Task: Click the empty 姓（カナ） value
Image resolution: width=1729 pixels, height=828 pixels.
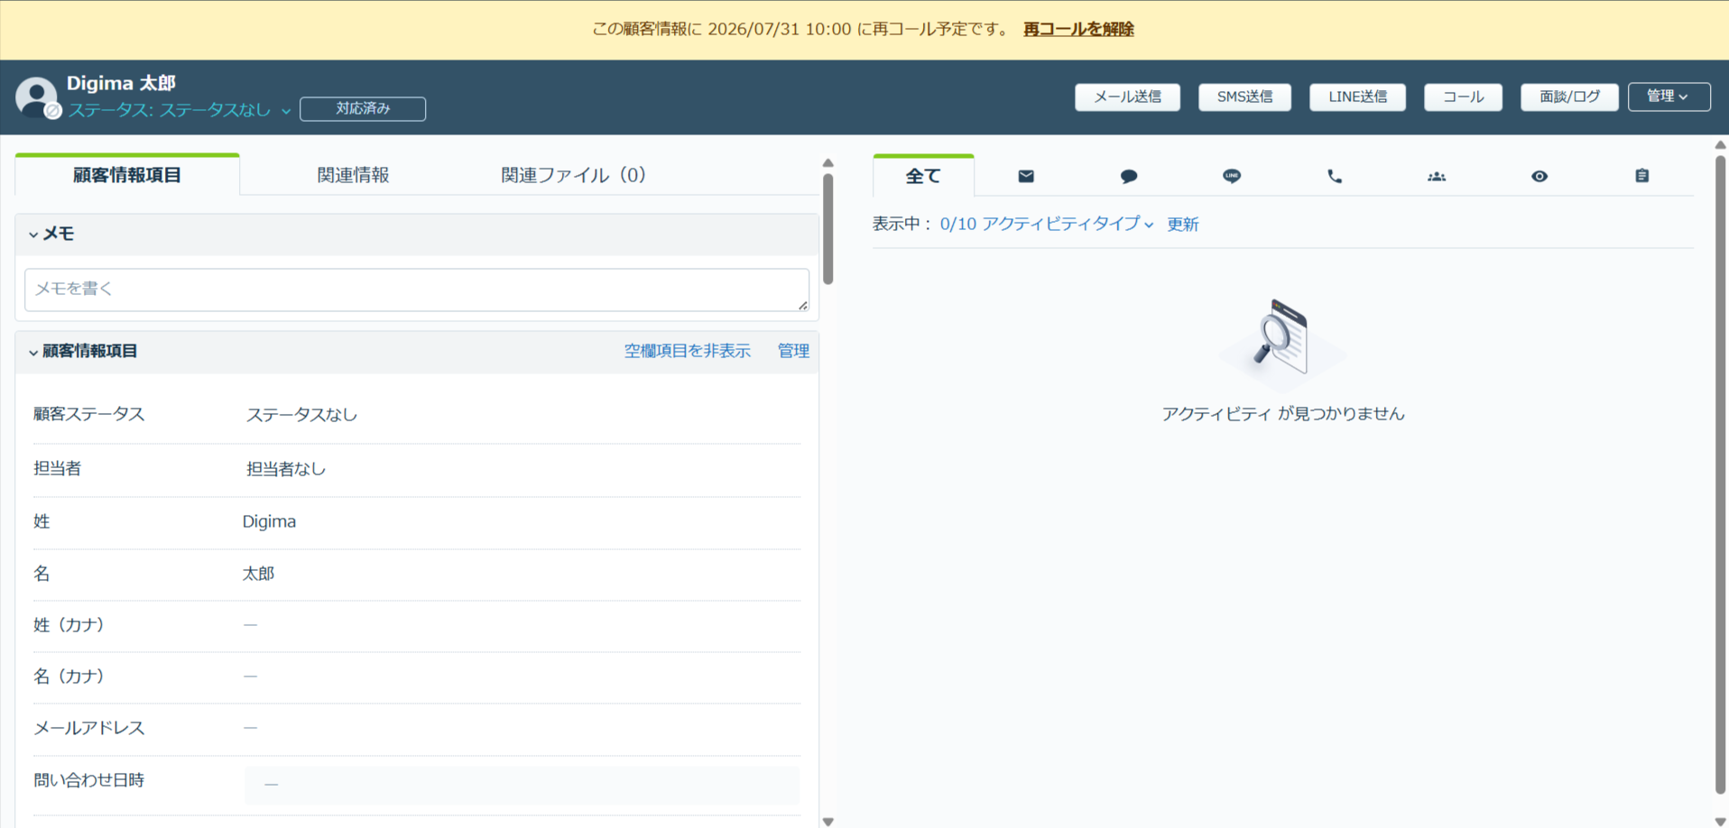Action: pos(251,625)
